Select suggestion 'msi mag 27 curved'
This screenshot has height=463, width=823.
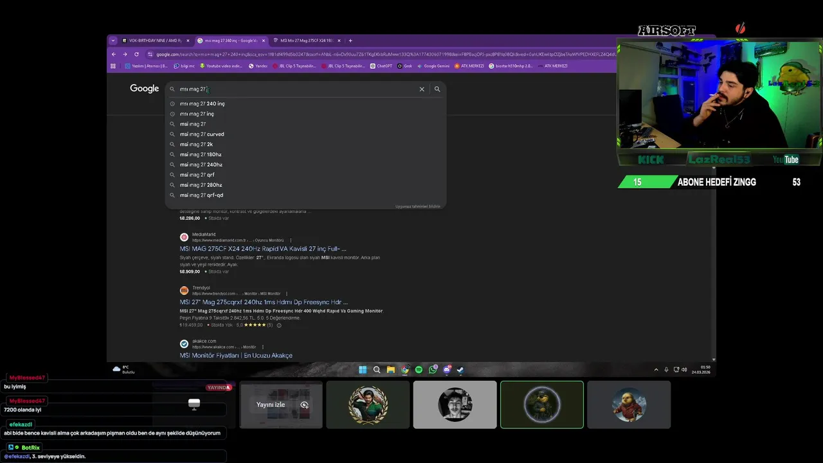[305, 134]
